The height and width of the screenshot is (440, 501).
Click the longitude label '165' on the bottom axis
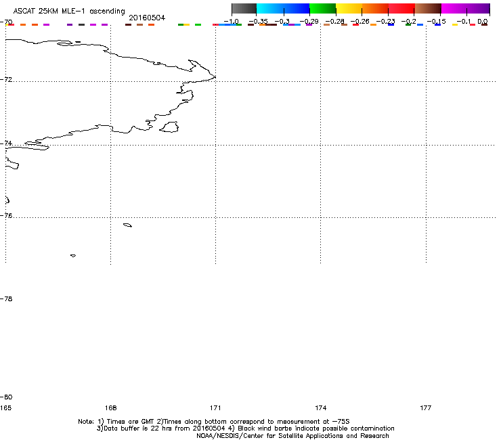[5, 408]
